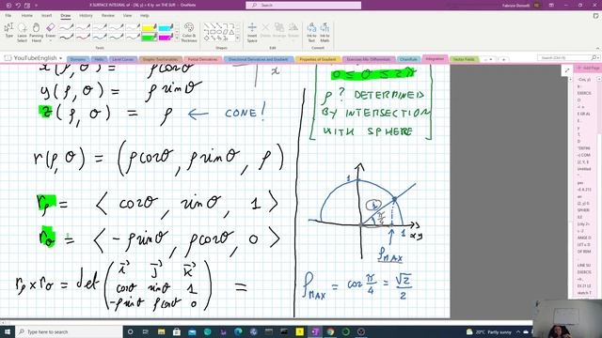The width and height of the screenshot is (602, 338).
Task: Click the title bar Search box
Action: point(303,6)
